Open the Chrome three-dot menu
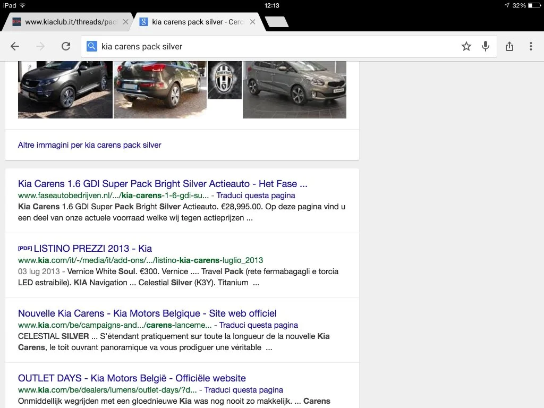Screen dimensions: 544x408 (531, 46)
